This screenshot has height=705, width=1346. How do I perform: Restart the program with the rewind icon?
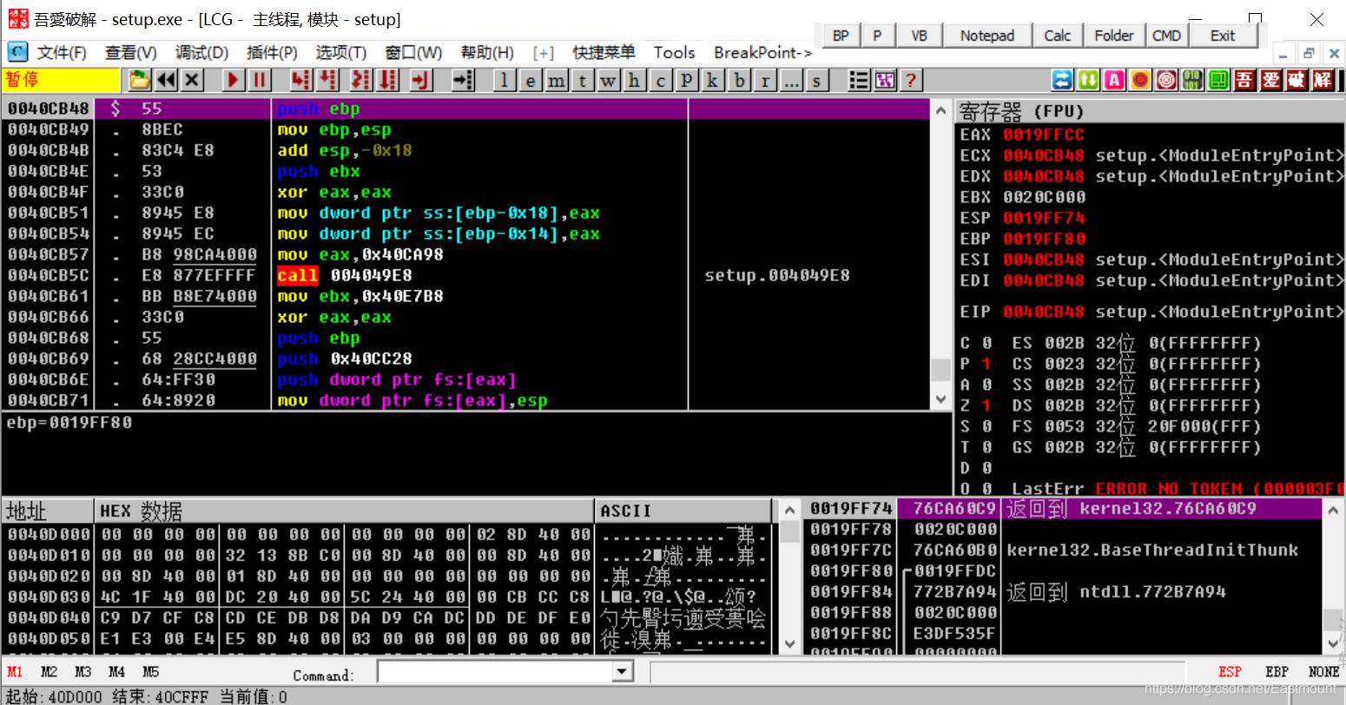tap(166, 80)
